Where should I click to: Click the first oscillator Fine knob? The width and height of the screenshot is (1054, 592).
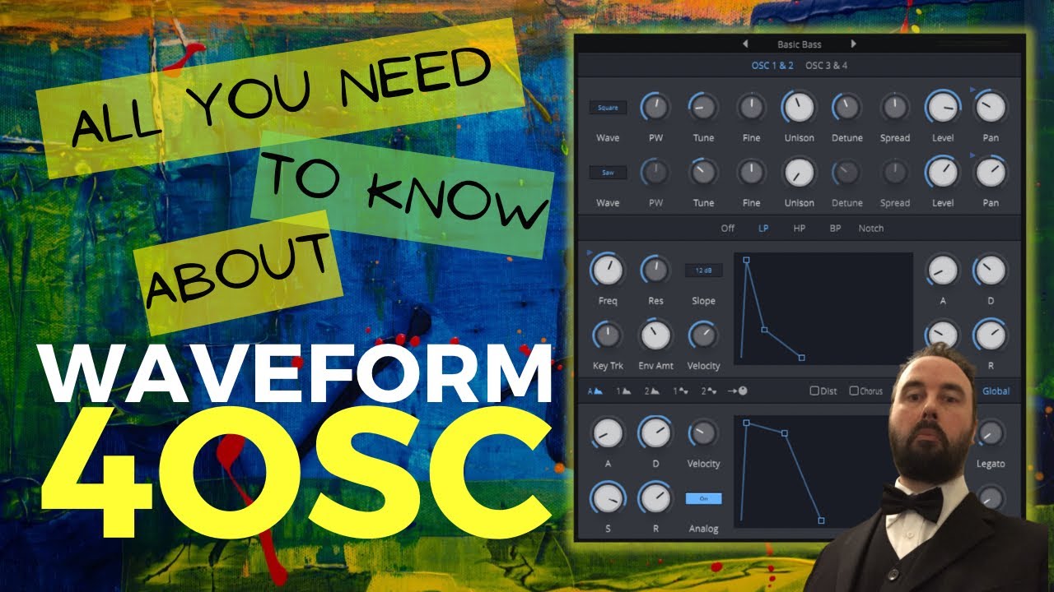(751, 107)
